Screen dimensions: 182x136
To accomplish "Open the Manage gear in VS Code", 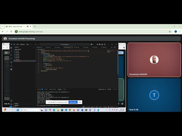I will pos(11,104).
